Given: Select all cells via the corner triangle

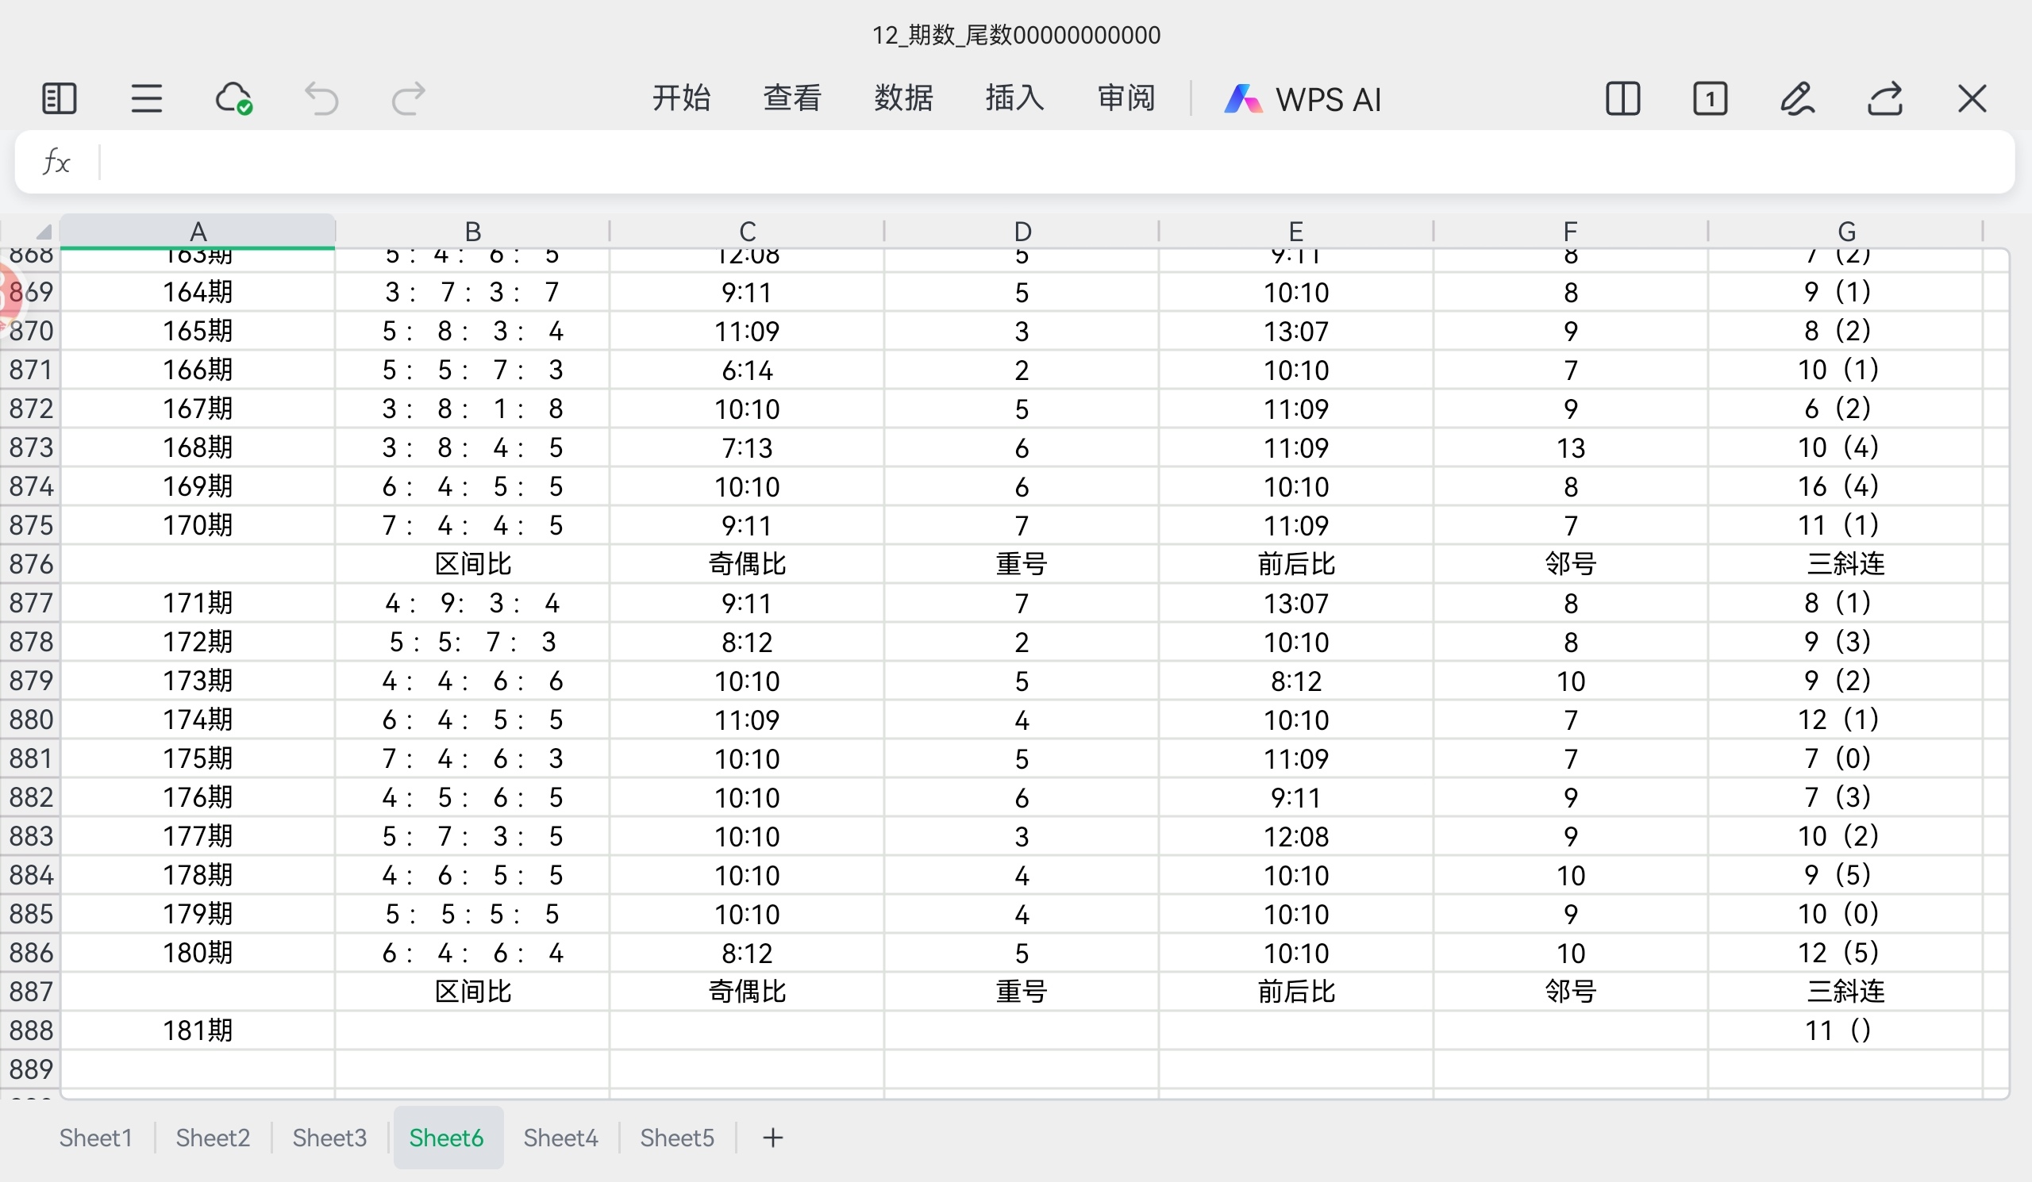Looking at the screenshot, I should coord(43,232).
